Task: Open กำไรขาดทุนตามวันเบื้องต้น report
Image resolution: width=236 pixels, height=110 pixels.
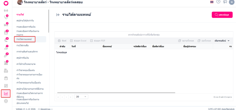Action: pyautogui.click(x=29, y=83)
